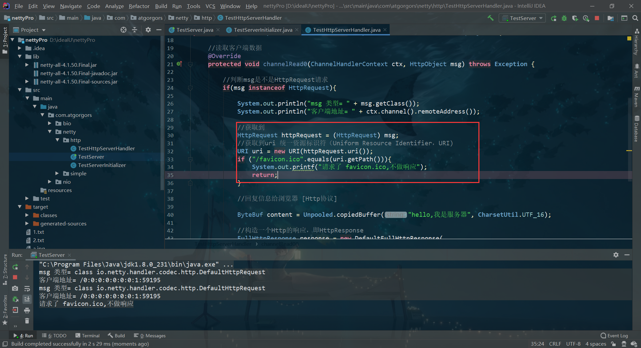Screen dimensions: 641x348
Task: Start debugging with the green bug icon
Action: [x=564, y=18]
